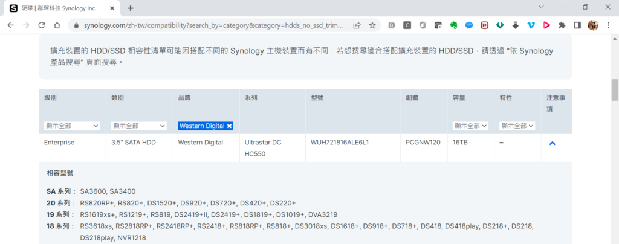The height and width of the screenshot is (244, 619).
Task: Open the dark C extension icon
Action: (x=407, y=25)
